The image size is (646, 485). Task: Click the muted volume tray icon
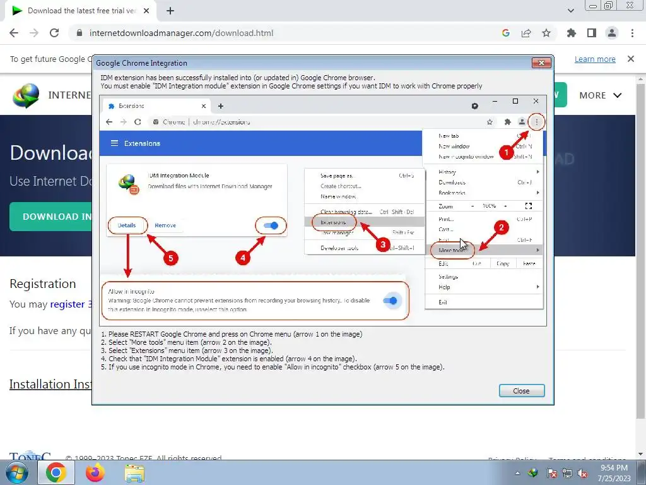pos(582,473)
